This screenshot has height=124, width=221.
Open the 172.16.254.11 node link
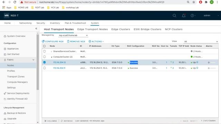point(59,68)
